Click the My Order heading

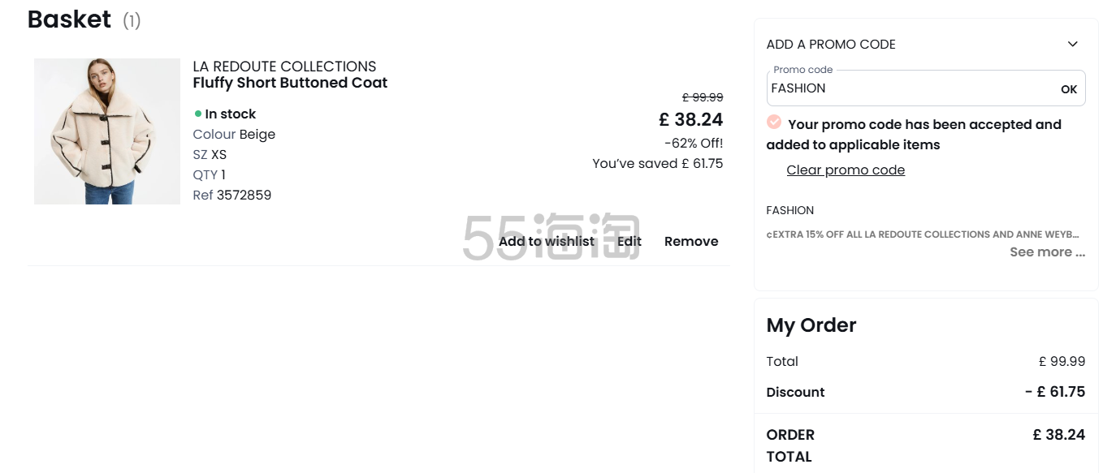click(x=811, y=325)
